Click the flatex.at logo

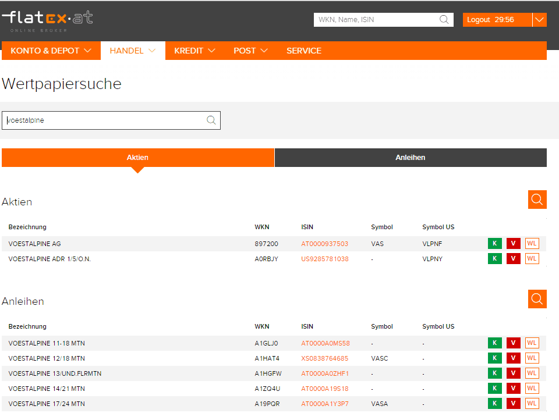(47, 20)
